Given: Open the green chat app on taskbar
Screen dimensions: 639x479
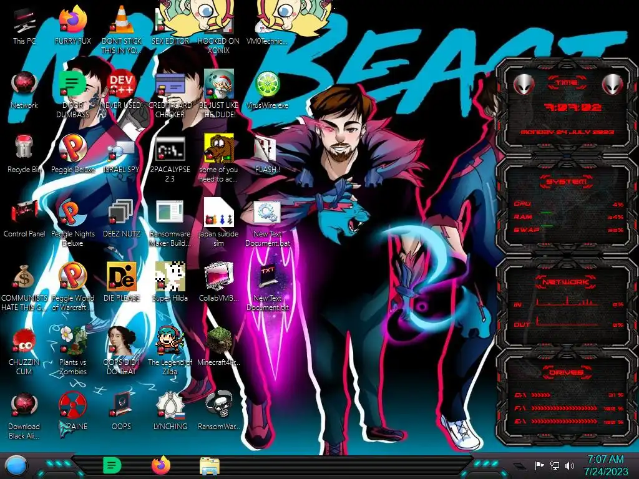Looking at the screenshot, I should point(112,465).
